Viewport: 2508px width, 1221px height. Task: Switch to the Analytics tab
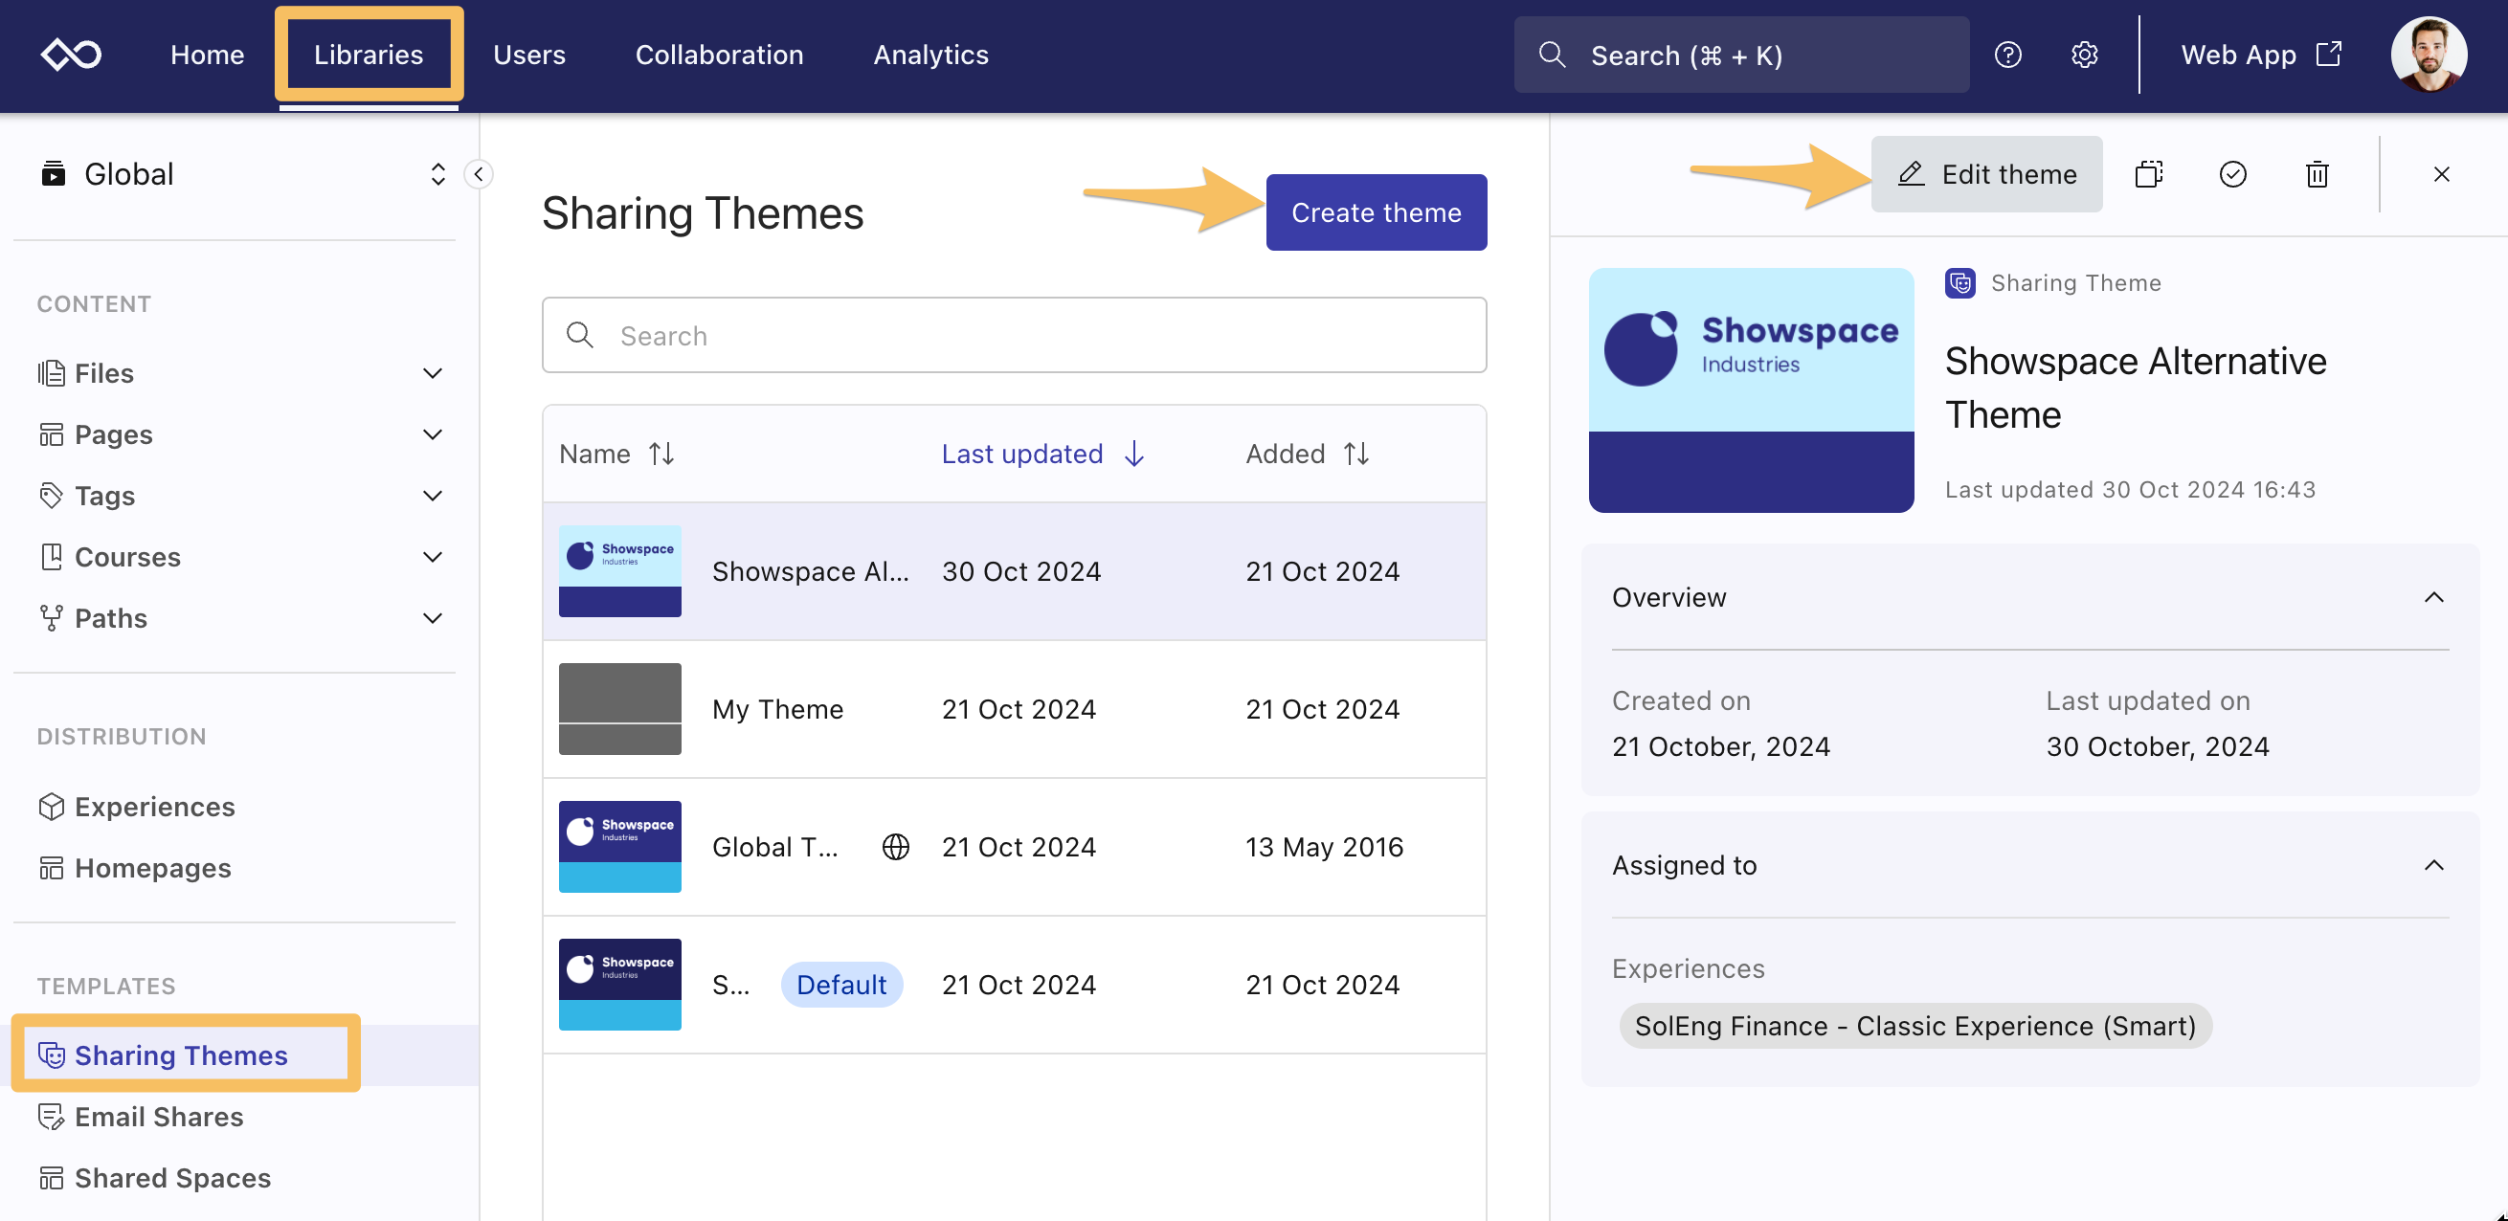929,55
